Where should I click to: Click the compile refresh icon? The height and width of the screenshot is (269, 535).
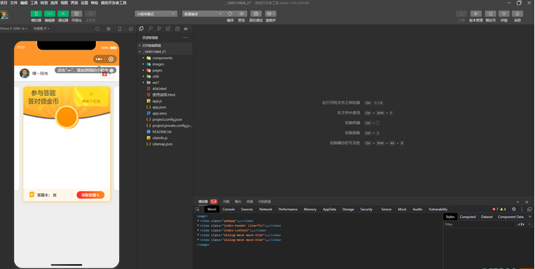230,13
